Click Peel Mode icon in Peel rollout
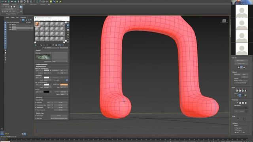The height and width of the screenshot is (142, 253). [x=240, y=91]
